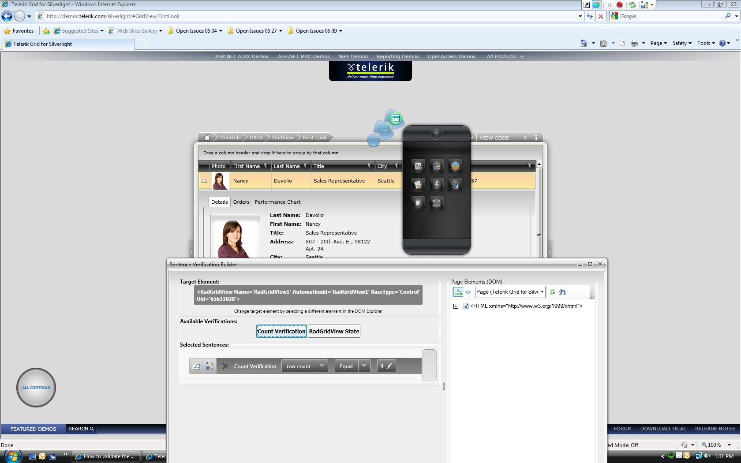
Task: Click the drag-drop arrow icon in dark popup
Action: click(x=455, y=184)
